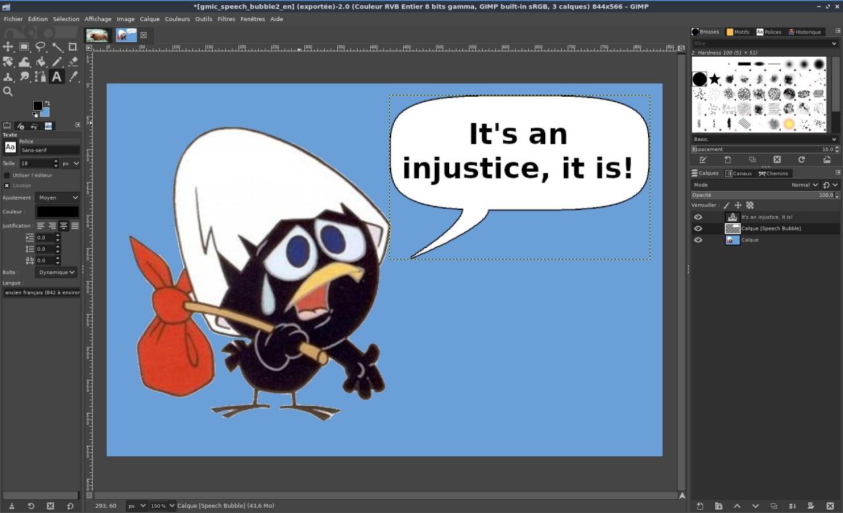
Task: Select the Clone stamp tool
Action: 8,77
